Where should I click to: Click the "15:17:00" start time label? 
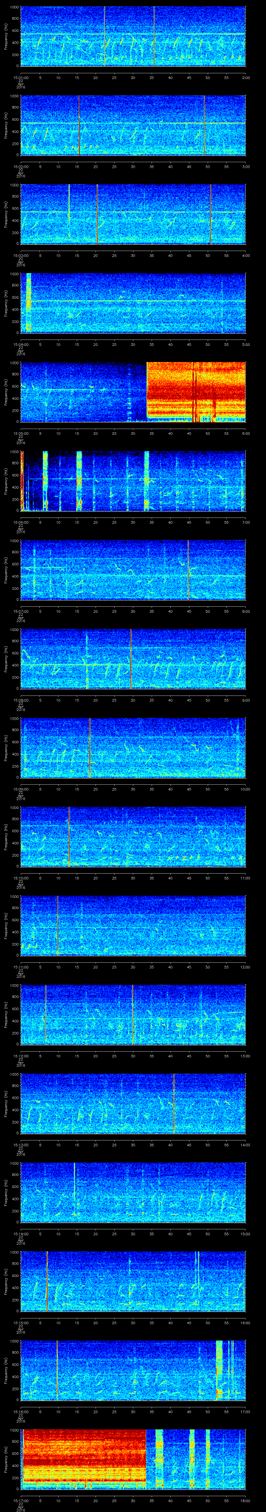coord(21,1500)
